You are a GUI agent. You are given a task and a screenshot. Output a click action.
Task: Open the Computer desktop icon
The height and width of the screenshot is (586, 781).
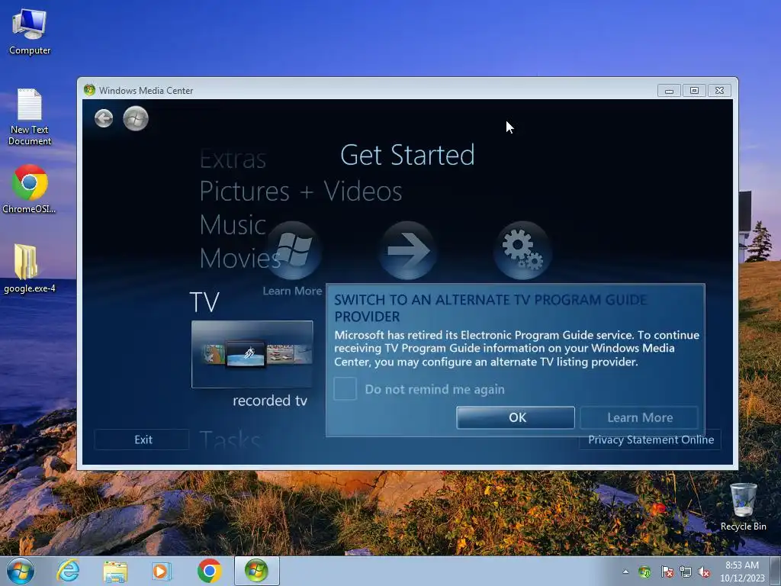pos(30,32)
